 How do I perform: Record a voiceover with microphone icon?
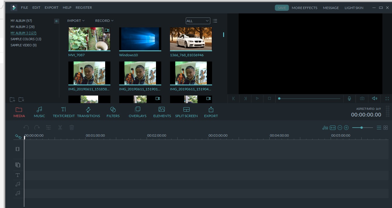349,98
